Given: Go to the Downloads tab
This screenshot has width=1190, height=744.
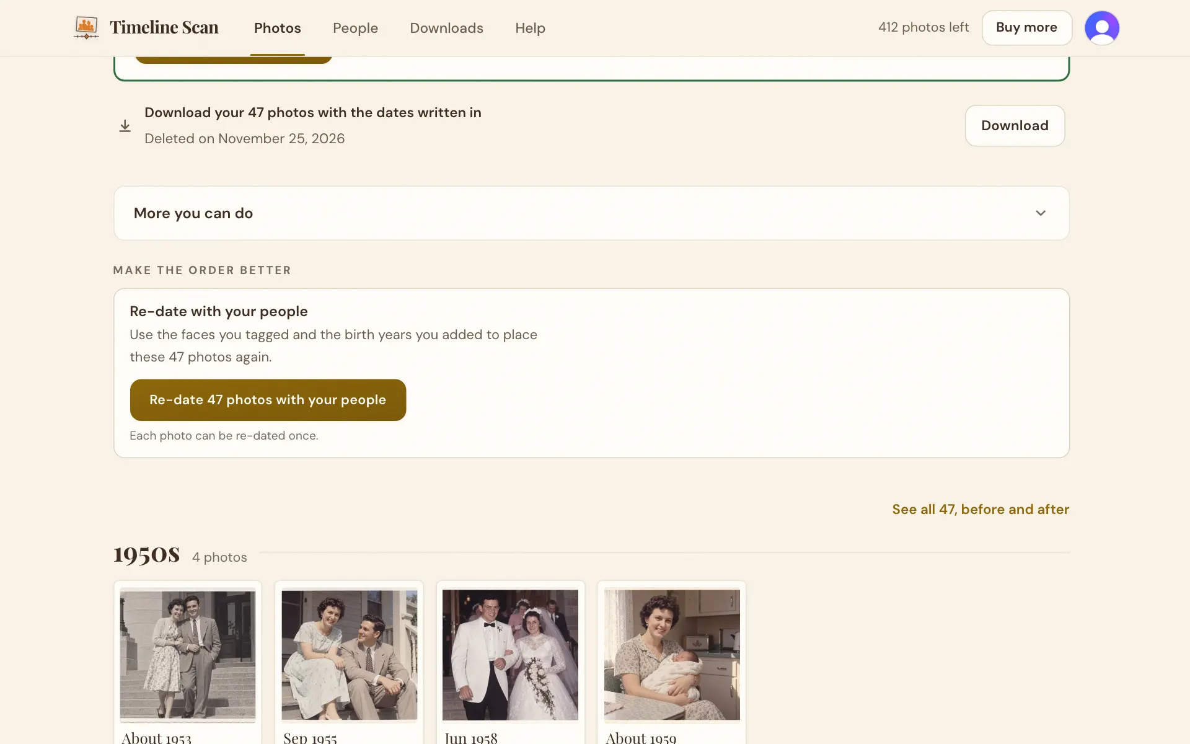Looking at the screenshot, I should pos(446,28).
